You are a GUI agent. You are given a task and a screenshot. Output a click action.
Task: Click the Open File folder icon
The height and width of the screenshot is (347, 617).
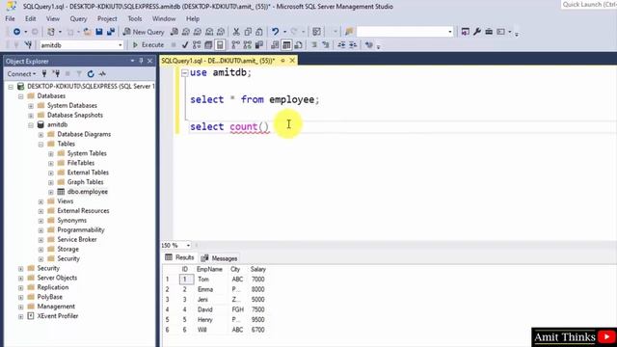click(x=88, y=32)
